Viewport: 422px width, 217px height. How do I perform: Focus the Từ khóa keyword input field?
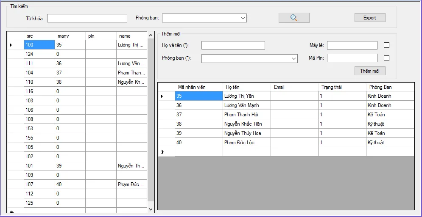pyautogui.click(x=87, y=18)
